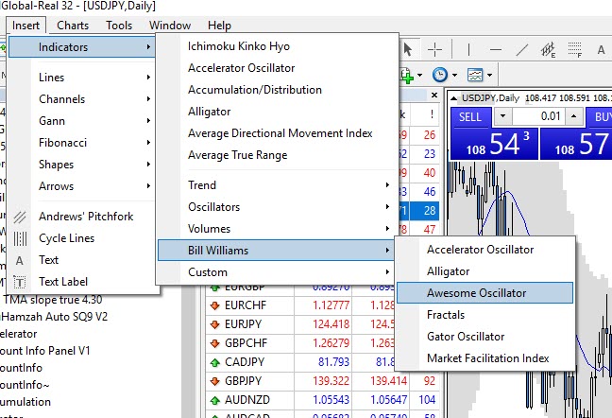Expand the Fibonacci submenu
This screenshot has height=418, width=612.
82,143
